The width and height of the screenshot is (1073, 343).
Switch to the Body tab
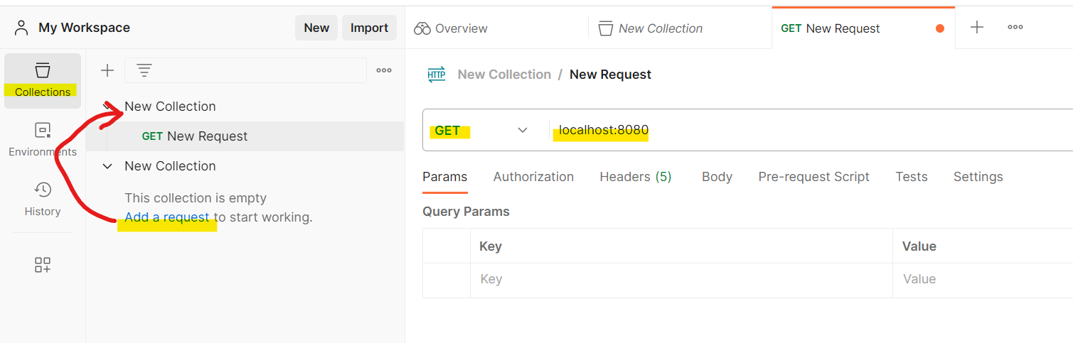click(717, 177)
